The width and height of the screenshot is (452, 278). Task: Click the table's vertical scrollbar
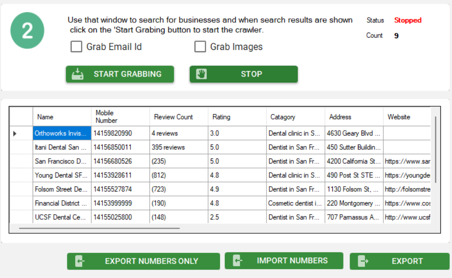click(x=435, y=149)
